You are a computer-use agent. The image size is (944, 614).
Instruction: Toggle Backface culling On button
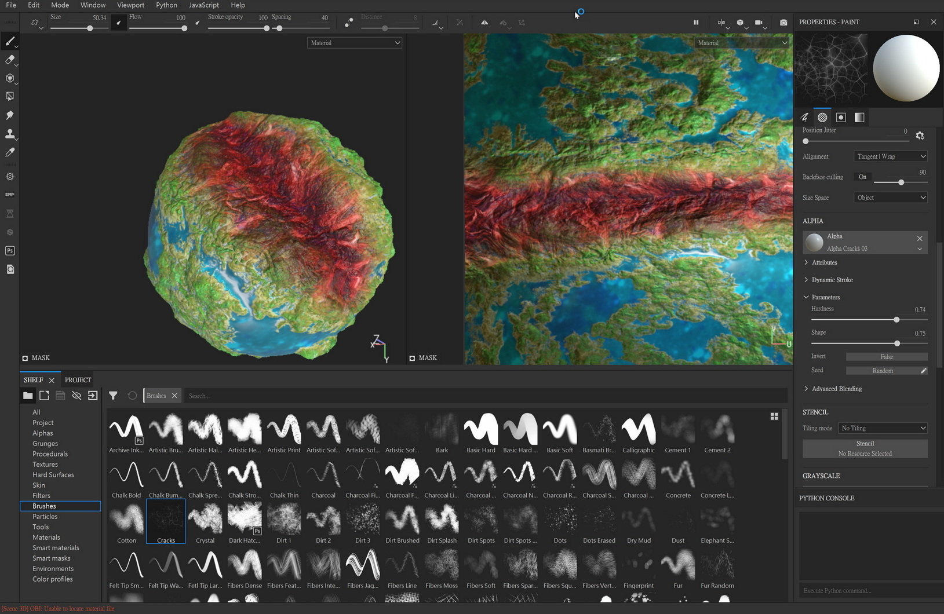(862, 177)
